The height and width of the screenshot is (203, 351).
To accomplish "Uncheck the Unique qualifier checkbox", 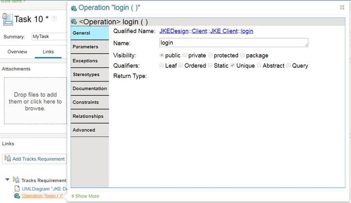I will coord(232,65).
